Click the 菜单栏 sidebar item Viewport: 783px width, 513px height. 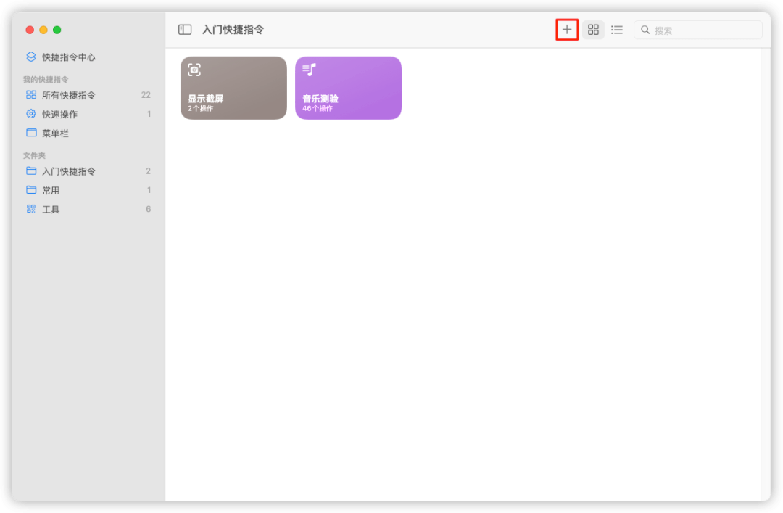[x=57, y=133]
